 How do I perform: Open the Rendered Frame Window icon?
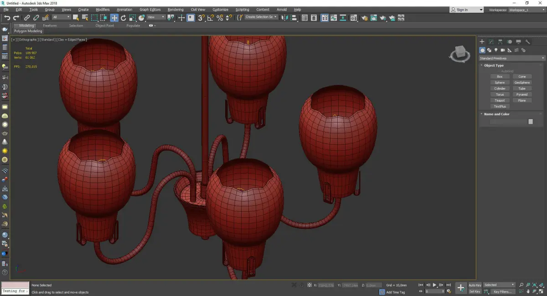tap(374, 17)
